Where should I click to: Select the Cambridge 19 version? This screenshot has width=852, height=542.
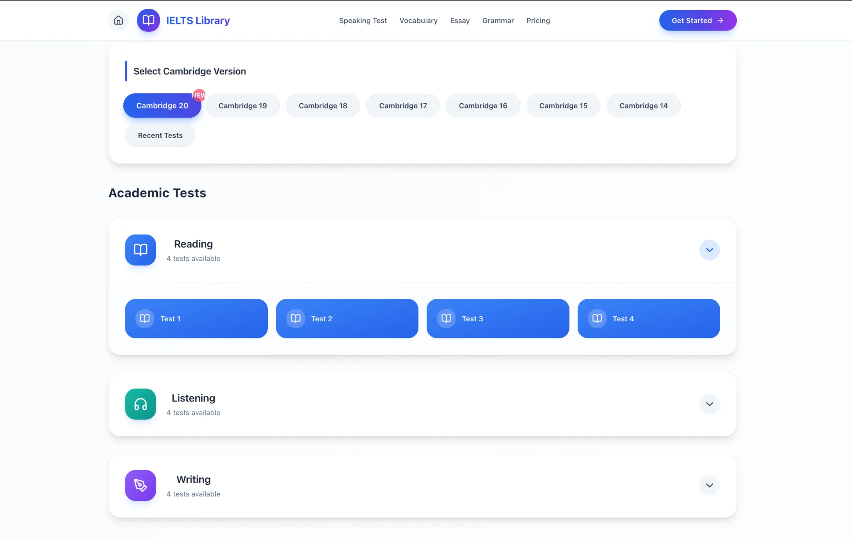pyautogui.click(x=243, y=105)
